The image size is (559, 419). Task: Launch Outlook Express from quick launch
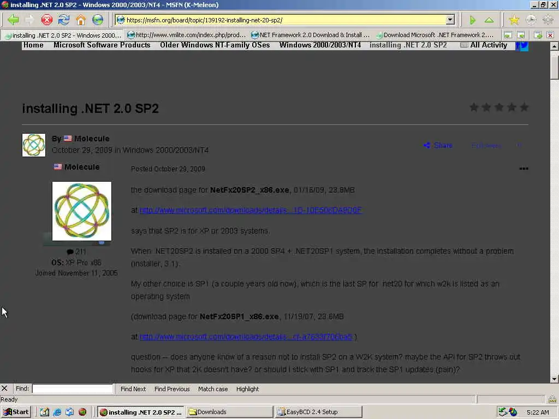coord(69,412)
